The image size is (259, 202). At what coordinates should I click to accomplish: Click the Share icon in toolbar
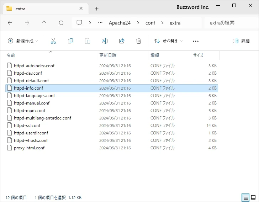[122, 41]
